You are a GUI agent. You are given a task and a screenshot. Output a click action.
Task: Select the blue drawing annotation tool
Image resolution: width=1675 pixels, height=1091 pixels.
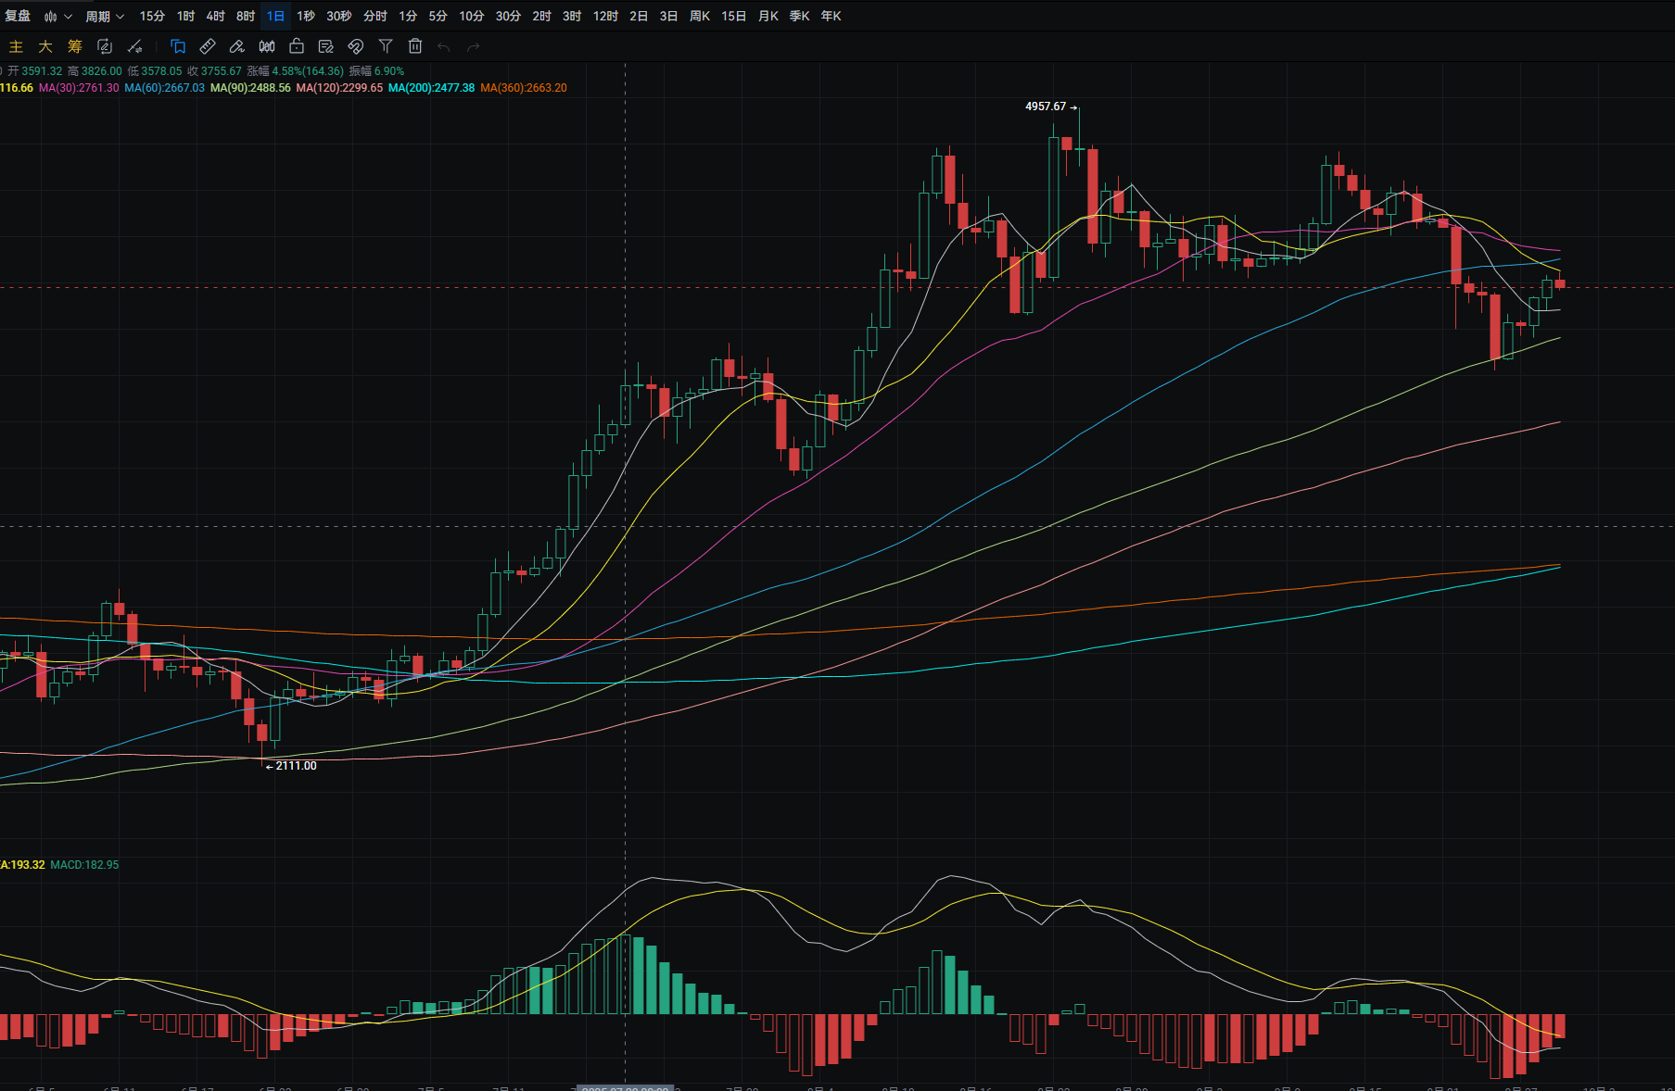(178, 46)
